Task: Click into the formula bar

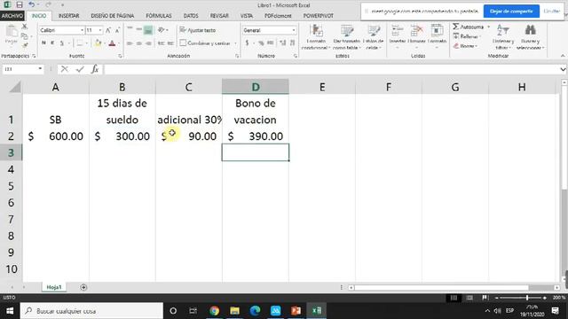Action: point(331,69)
